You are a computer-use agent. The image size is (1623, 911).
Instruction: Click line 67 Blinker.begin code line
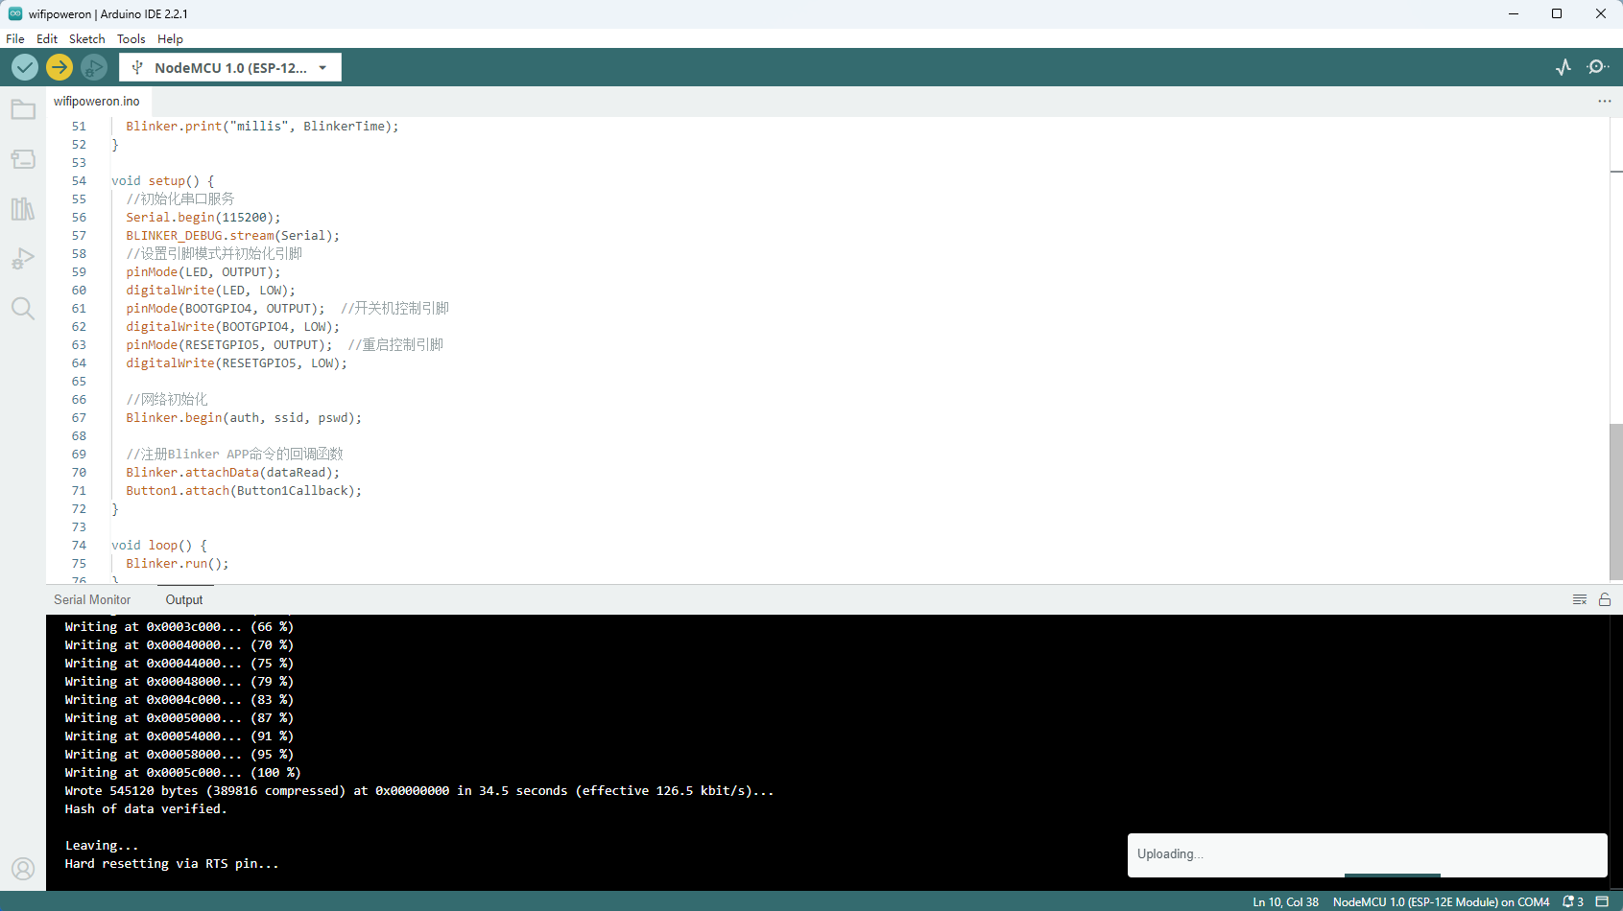244,418
